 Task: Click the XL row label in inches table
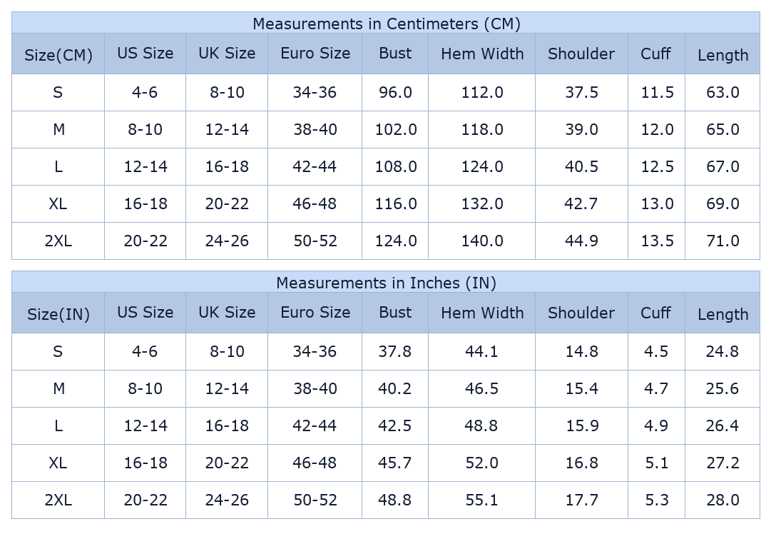(x=58, y=463)
